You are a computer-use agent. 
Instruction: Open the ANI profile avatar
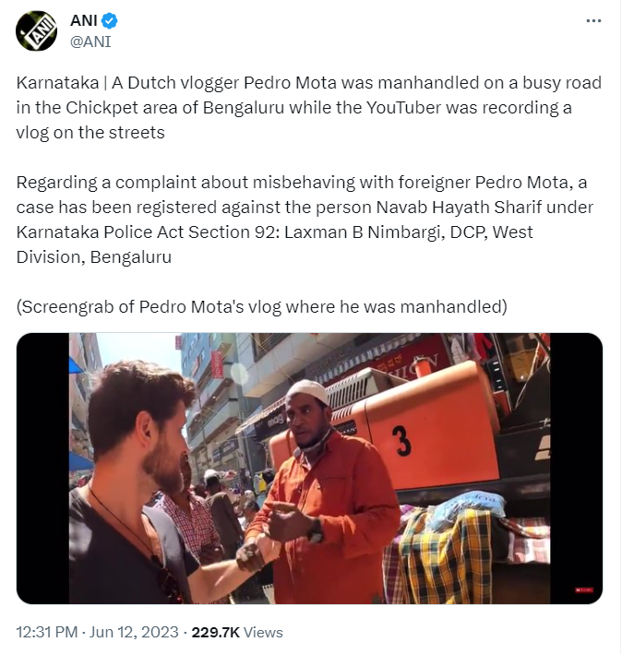(36, 30)
